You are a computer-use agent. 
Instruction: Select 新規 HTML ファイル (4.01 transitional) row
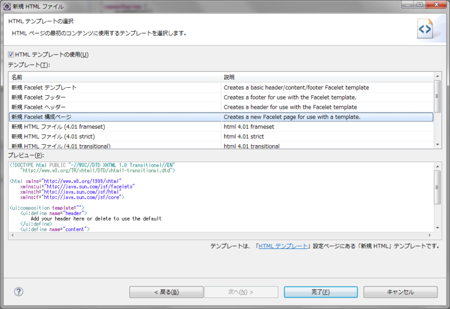[221, 145]
